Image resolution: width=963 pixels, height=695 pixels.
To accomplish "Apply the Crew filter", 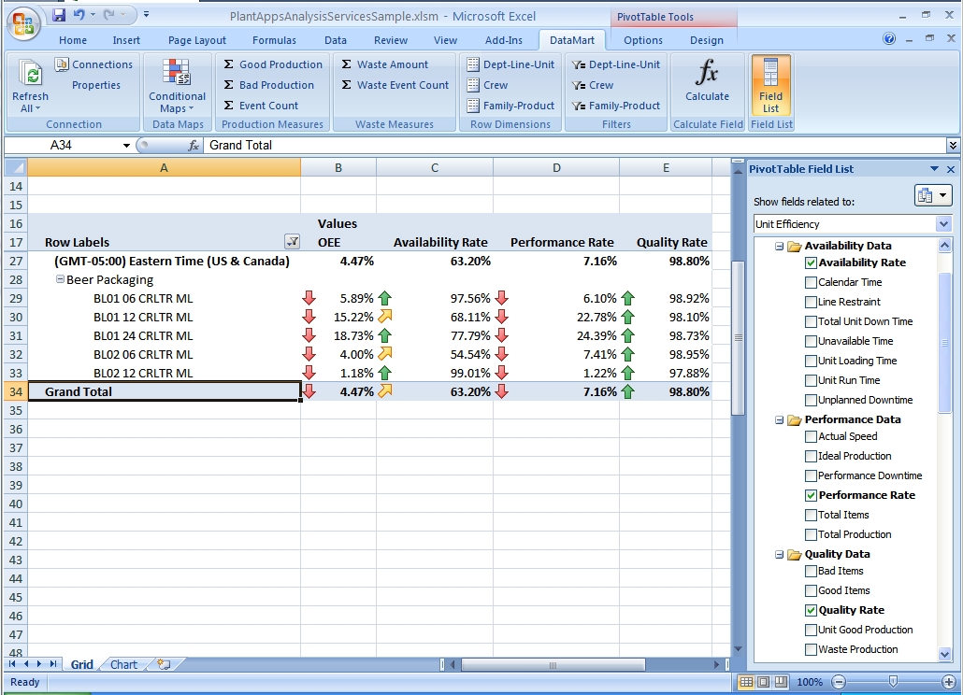I will [x=593, y=85].
